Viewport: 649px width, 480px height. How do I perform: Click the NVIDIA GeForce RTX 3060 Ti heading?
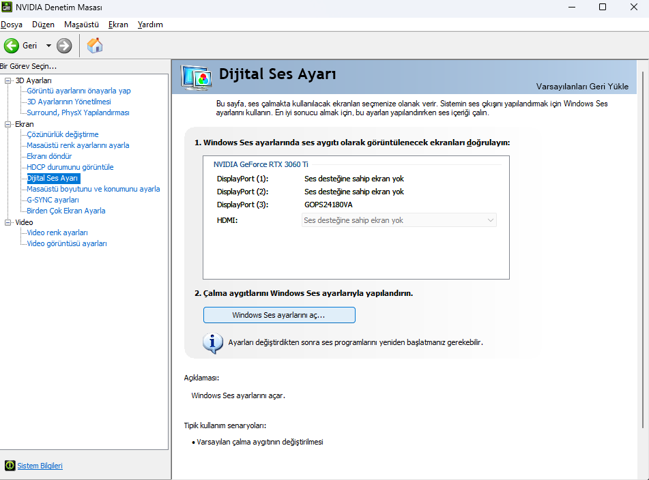pos(261,164)
